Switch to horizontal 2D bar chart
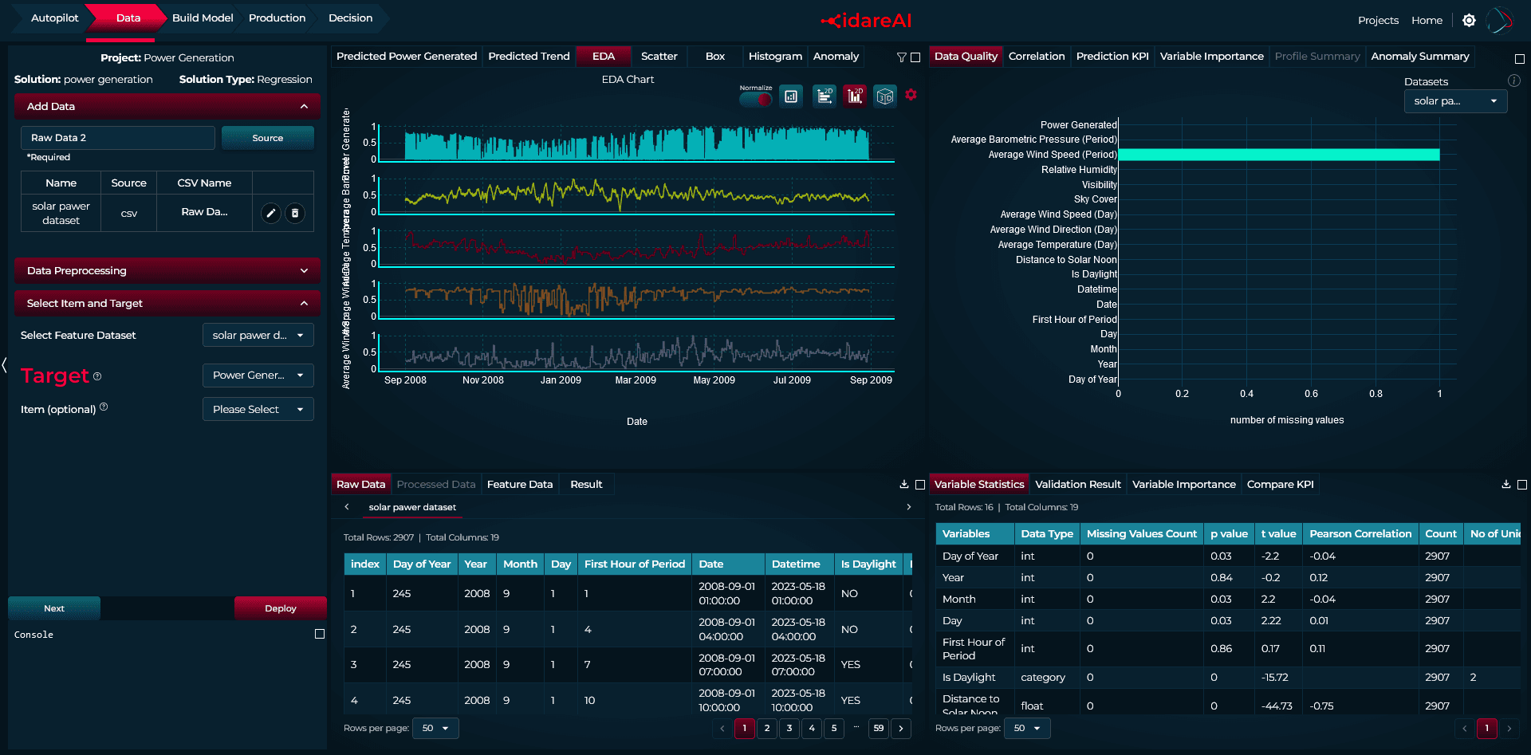The height and width of the screenshot is (755, 1531). [x=824, y=96]
